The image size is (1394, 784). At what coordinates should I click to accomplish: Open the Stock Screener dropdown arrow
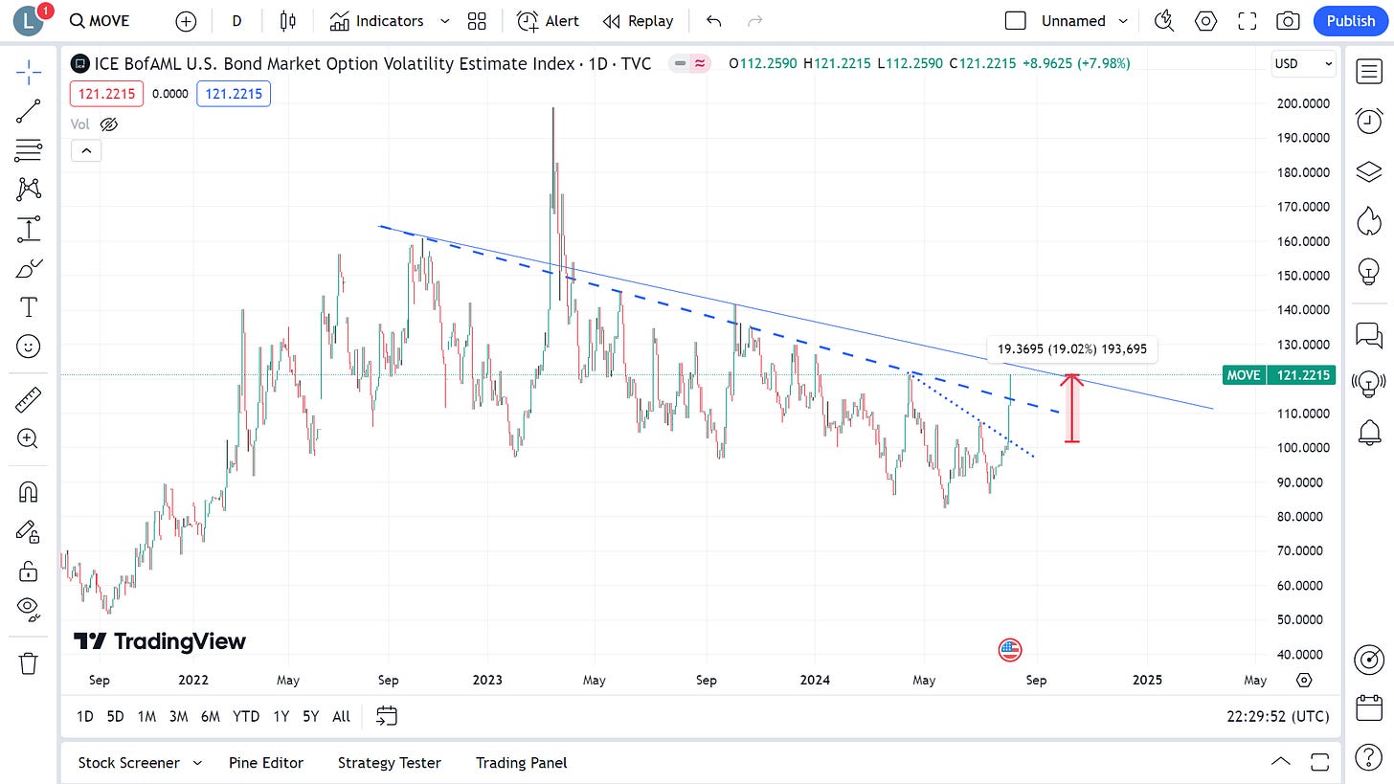[197, 763]
